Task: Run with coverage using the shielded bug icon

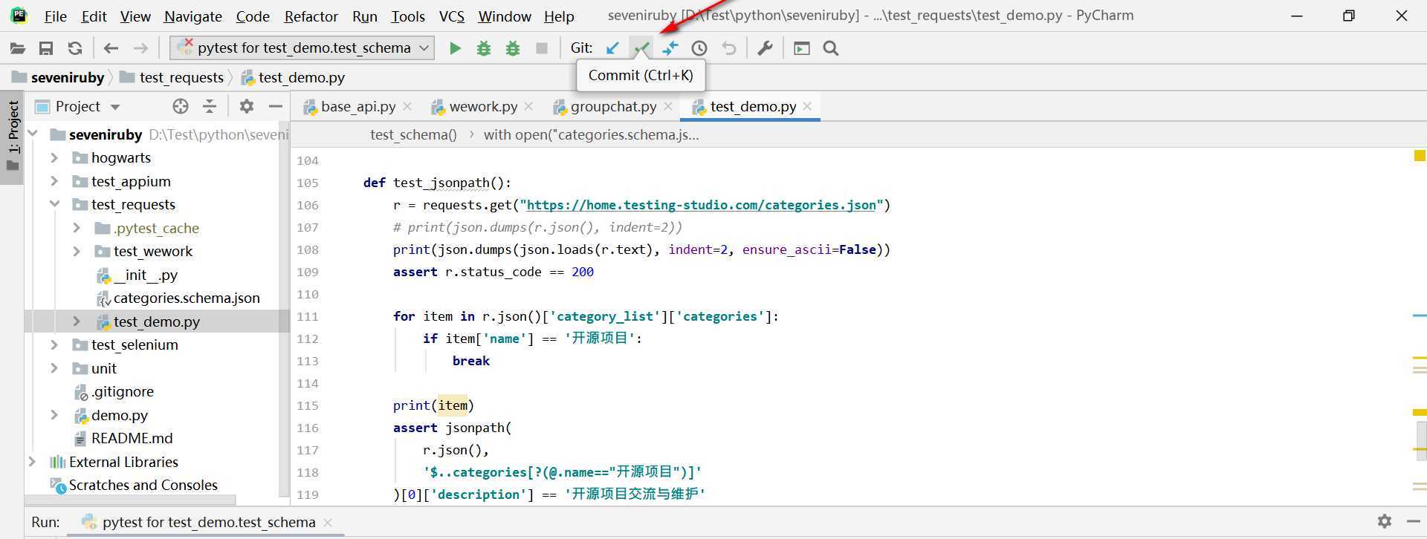Action: [x=513, y=48]
